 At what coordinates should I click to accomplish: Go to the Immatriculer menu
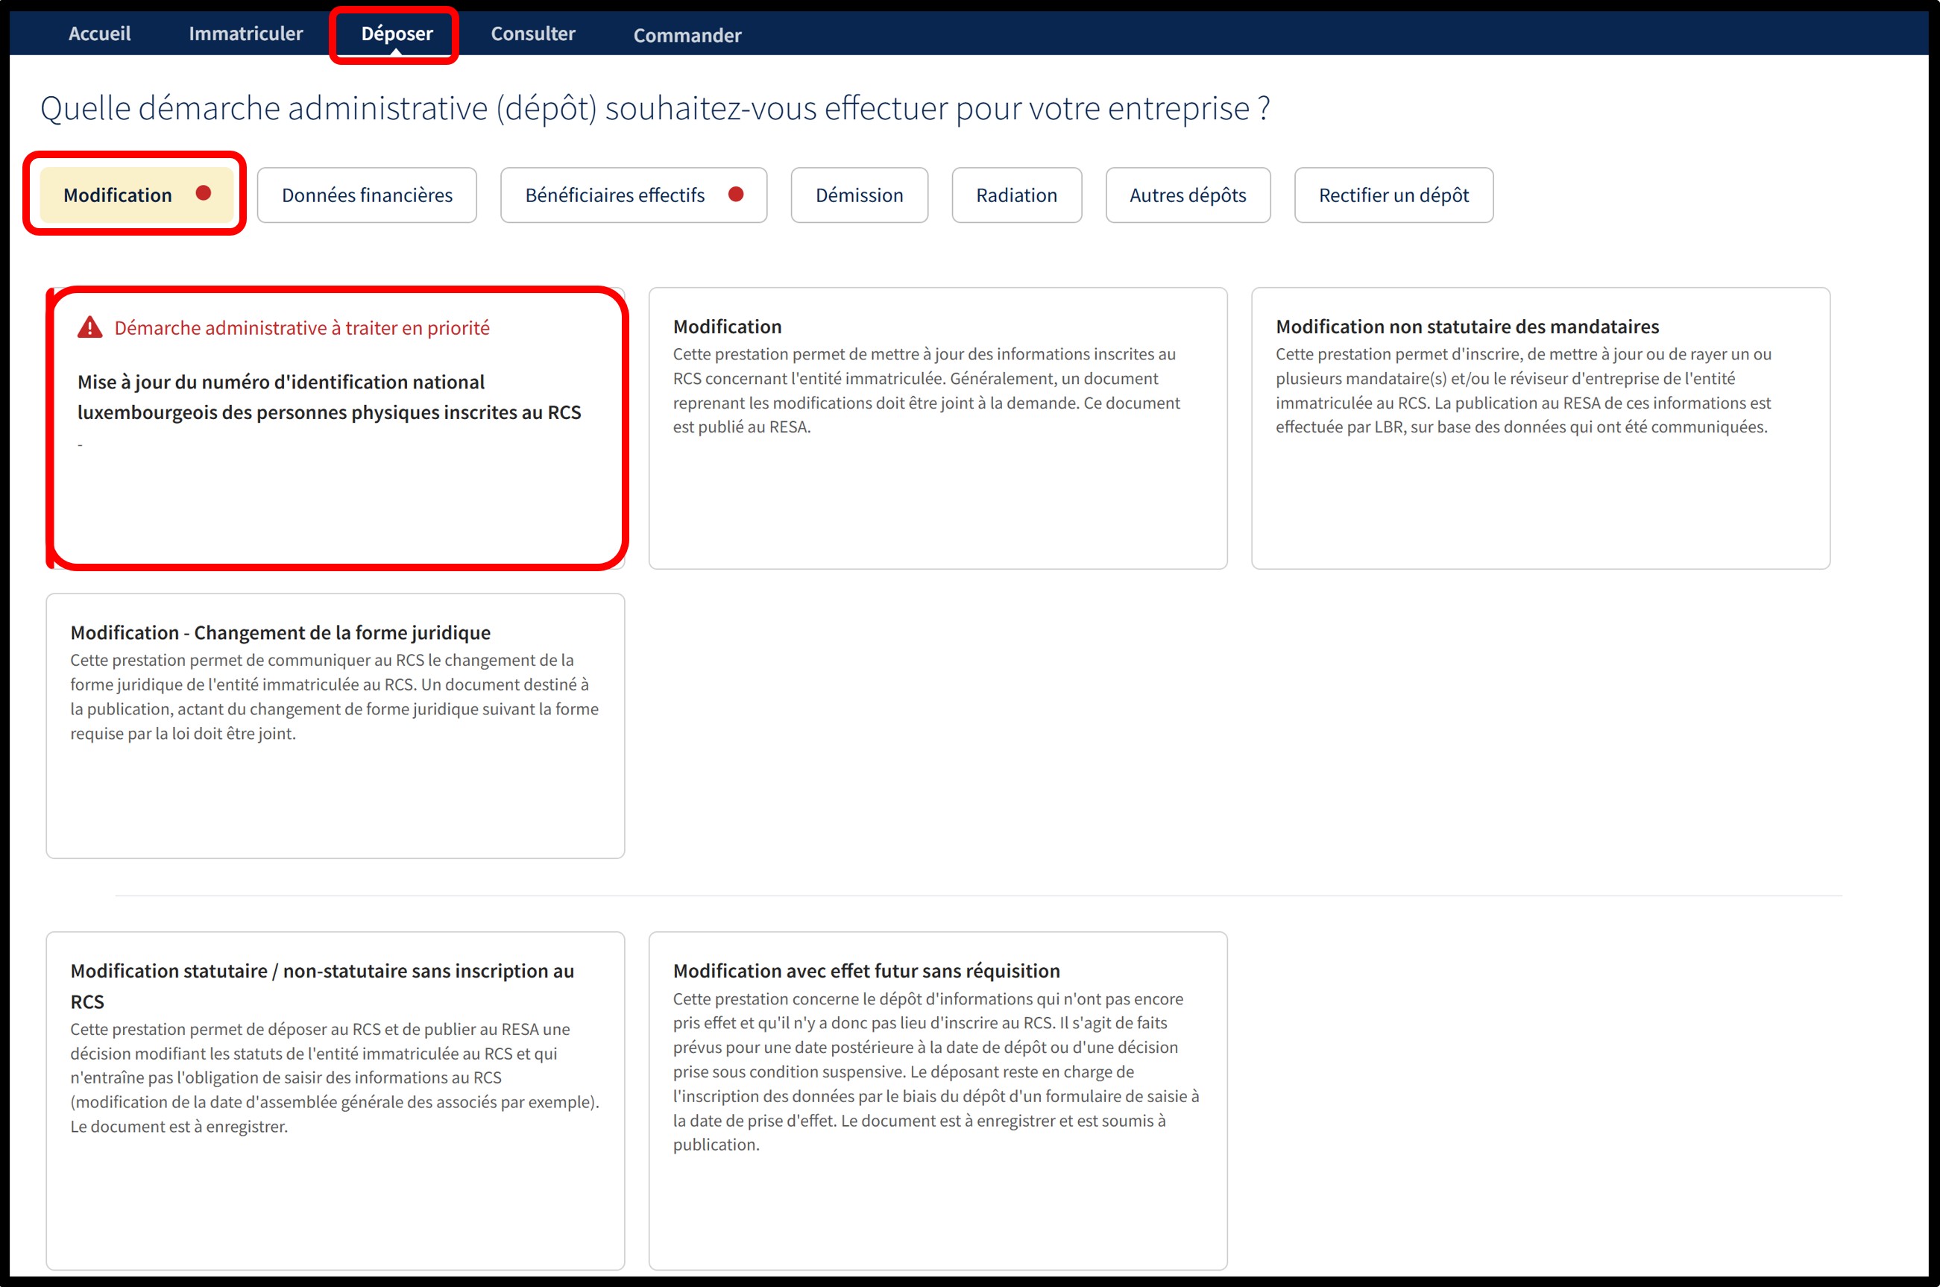coord(245,34)
